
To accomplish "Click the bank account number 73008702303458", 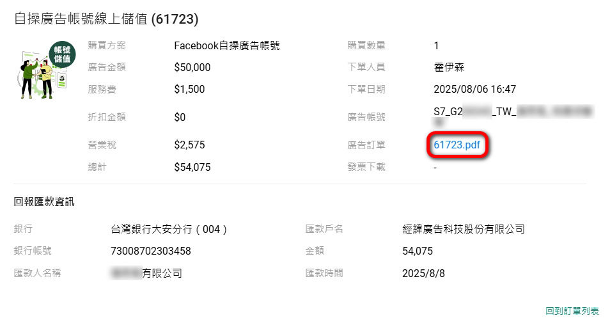I will 151,251.
